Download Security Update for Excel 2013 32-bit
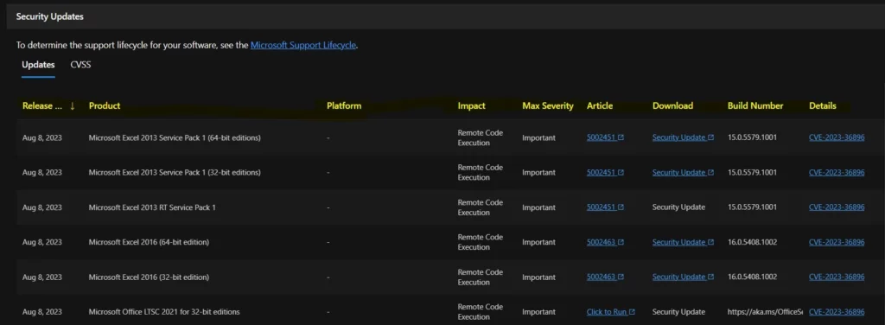 [x=683, y=173]
